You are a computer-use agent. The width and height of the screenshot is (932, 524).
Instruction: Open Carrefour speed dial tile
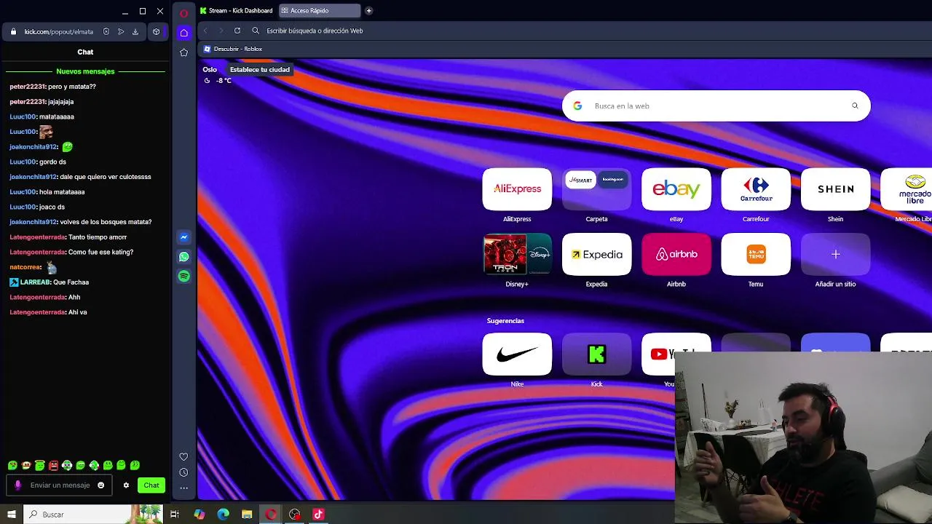click(756, 189)
